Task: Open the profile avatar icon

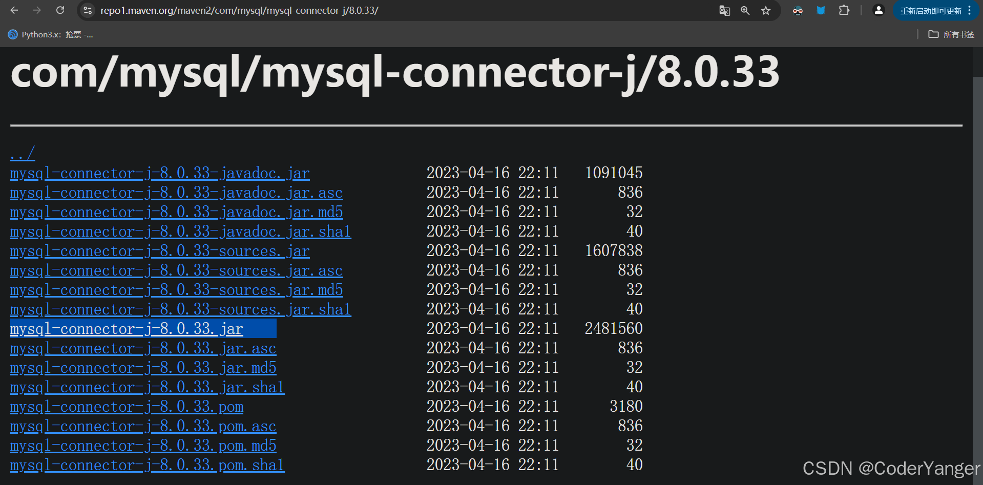Action: (879, 10)
